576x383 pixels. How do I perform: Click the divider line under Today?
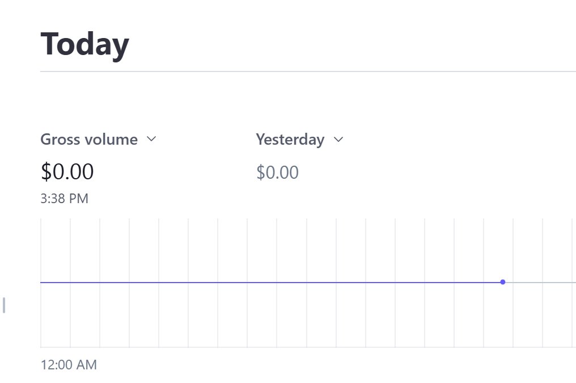coord(308,71)
